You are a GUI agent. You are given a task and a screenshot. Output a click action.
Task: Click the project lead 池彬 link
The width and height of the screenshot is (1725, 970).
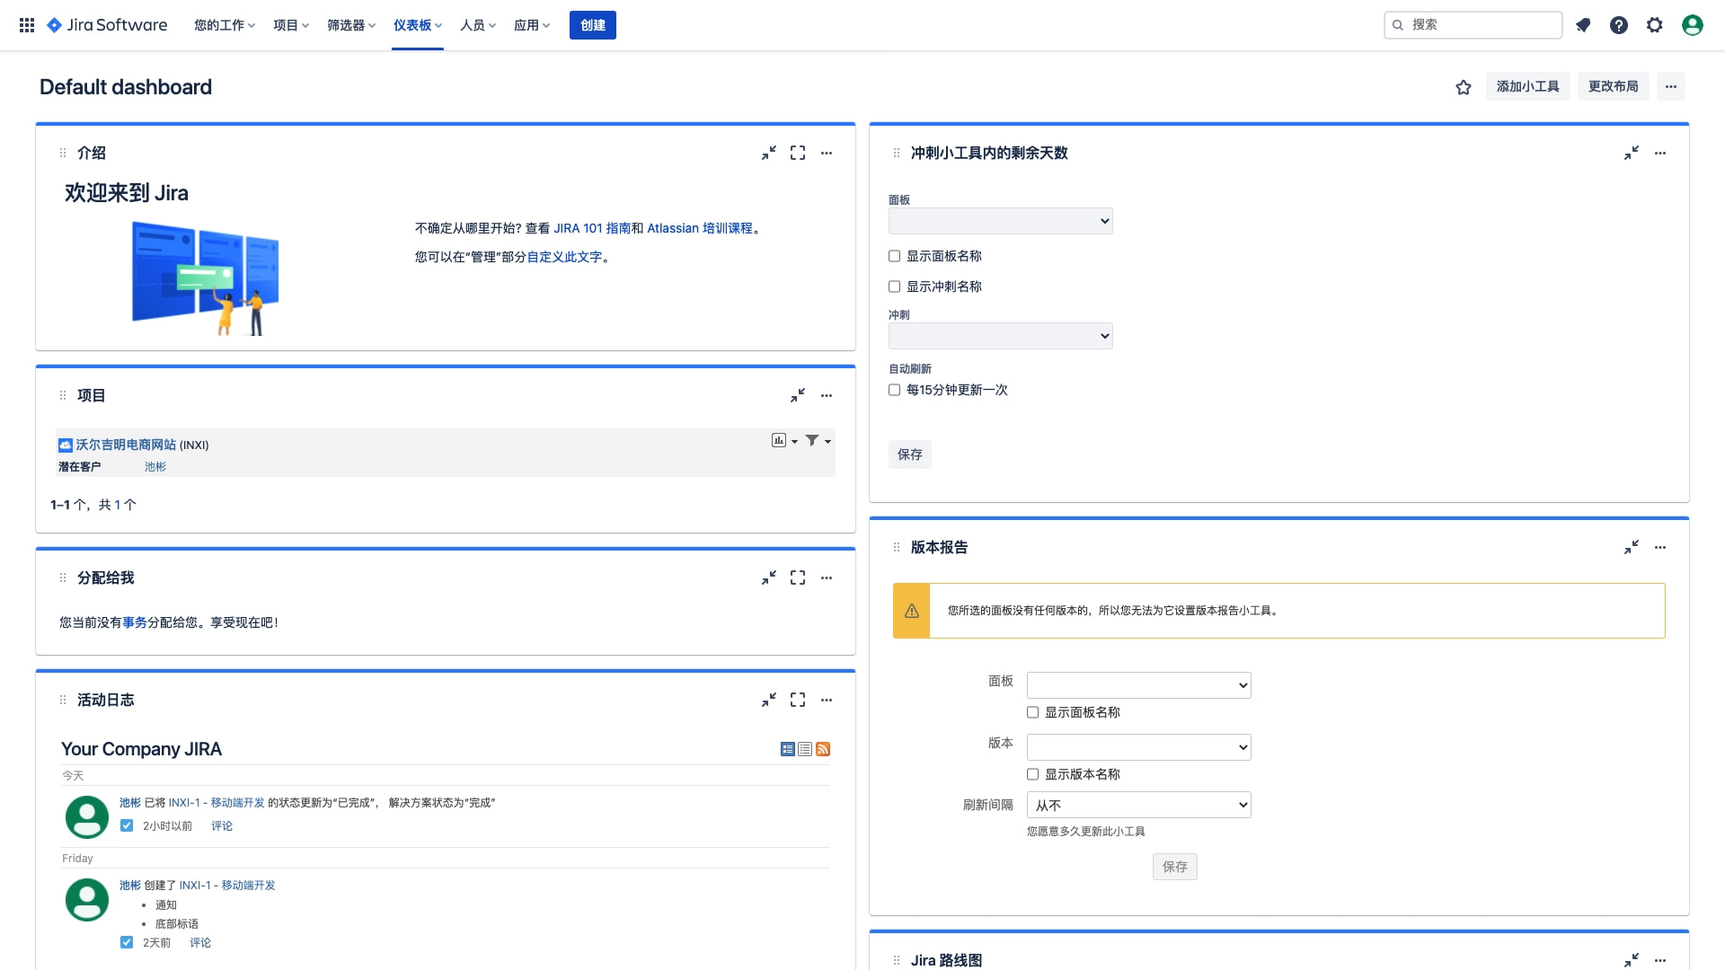click(x=155, y=467)
